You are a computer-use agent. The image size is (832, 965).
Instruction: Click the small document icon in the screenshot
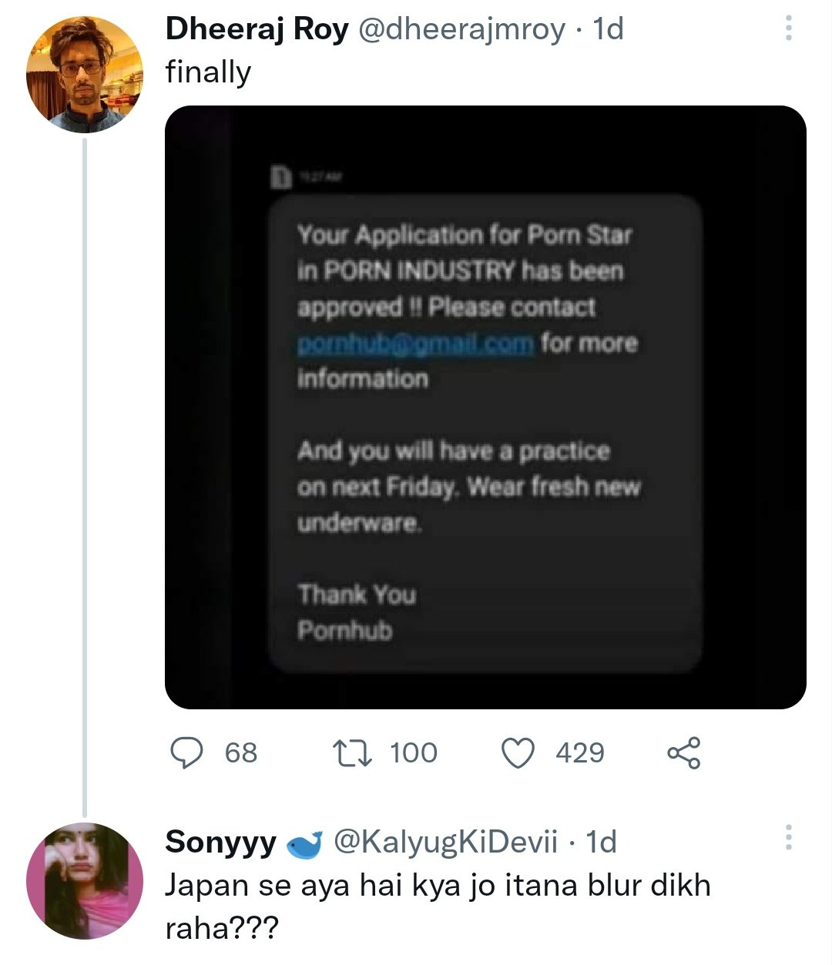[280, 176]
